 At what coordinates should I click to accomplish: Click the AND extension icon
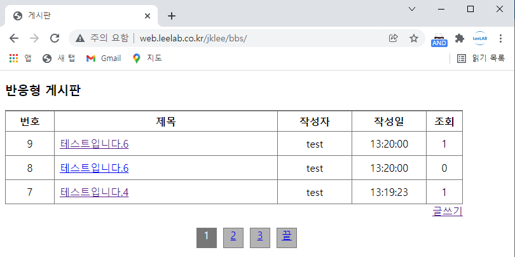(x=439, y=39)
